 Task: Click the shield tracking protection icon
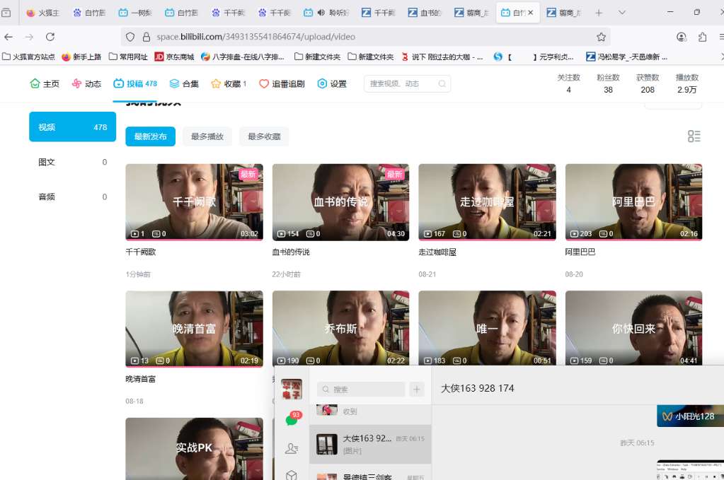[130, 37]
